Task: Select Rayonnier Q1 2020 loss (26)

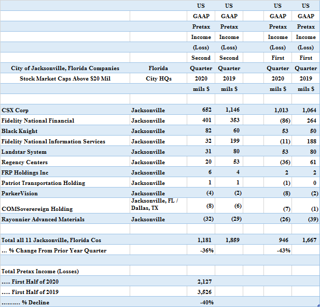Action: (x=285, y=220)
